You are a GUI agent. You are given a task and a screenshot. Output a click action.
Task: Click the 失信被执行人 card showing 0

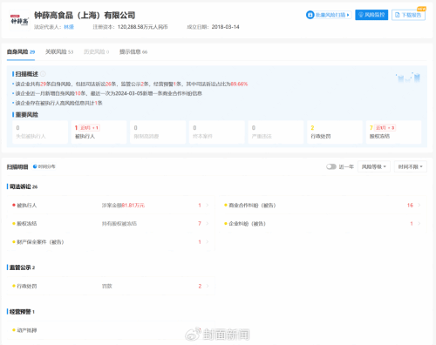click(40, 132)
